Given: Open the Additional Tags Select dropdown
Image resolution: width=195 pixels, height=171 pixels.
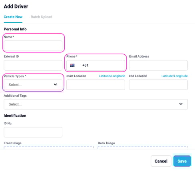Looking at the screenshot, I should pyautogui.click(x=96, y=104).
